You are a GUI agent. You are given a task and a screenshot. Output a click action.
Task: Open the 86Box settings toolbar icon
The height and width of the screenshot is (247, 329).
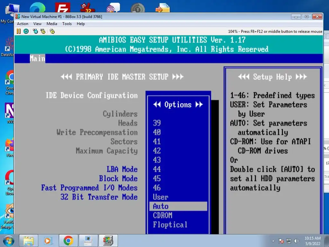pyautogui.click(x=52, y=31)
